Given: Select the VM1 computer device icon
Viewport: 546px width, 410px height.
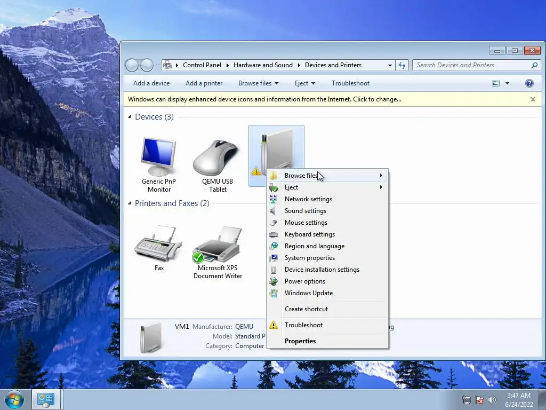Looking at the screenshot, I should click(276, 150).
